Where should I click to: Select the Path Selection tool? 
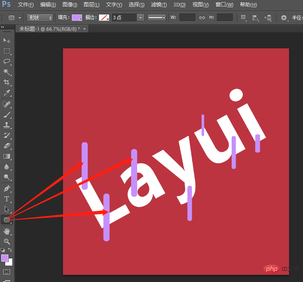(7, 209)
